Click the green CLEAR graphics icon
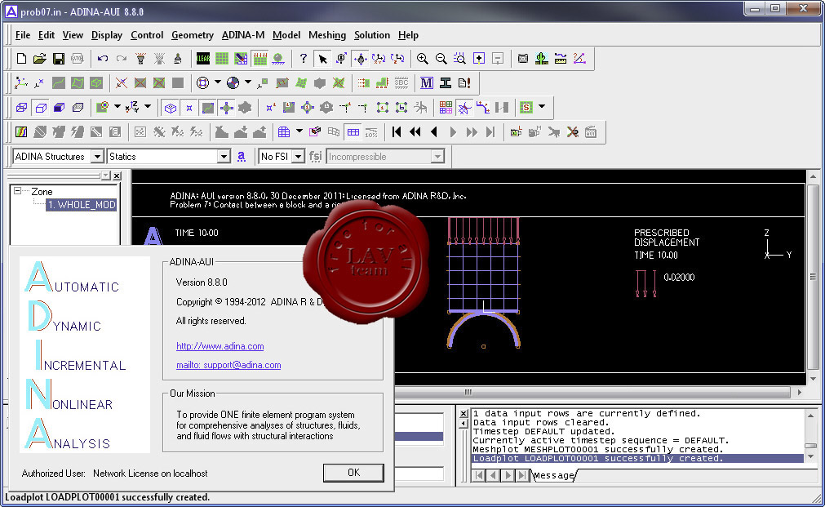This screenshot has width=825, height=507. pos(203,59)
